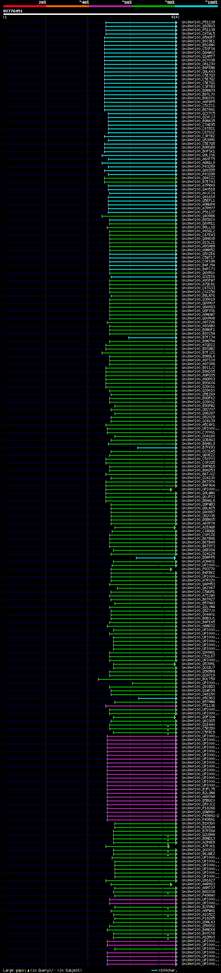Click hit label UniRef100_P49841-2
Screen dimensions: 221x973
[200, 816]
